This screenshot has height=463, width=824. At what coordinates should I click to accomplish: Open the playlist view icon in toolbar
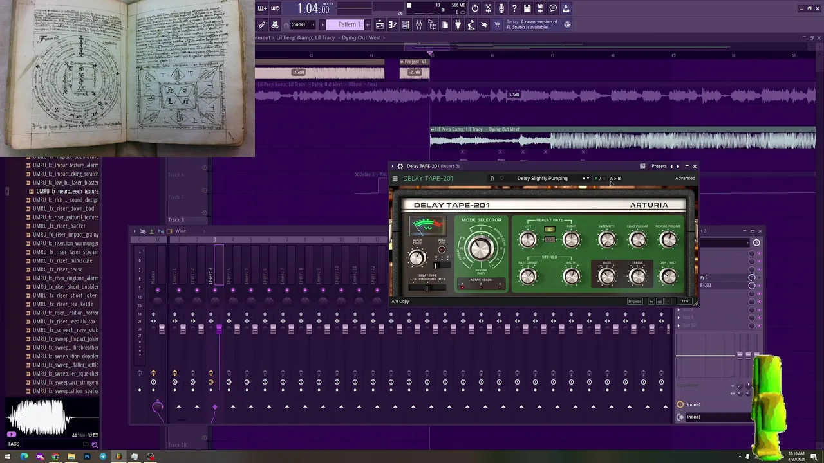(x=380, y=24)
